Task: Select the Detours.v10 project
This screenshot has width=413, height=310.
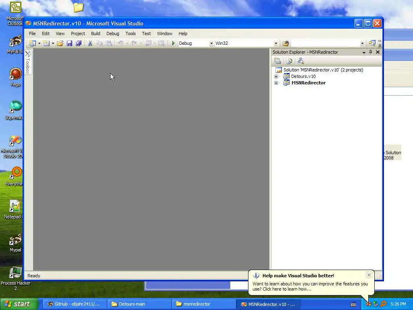Action: click(303, 76)
